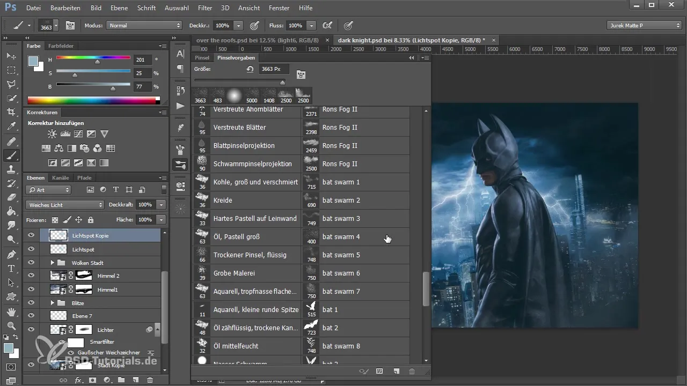The height and width of the screenshot is (386, 687).
Task: Add layer style fx icon
Action: tap(78, 380)
